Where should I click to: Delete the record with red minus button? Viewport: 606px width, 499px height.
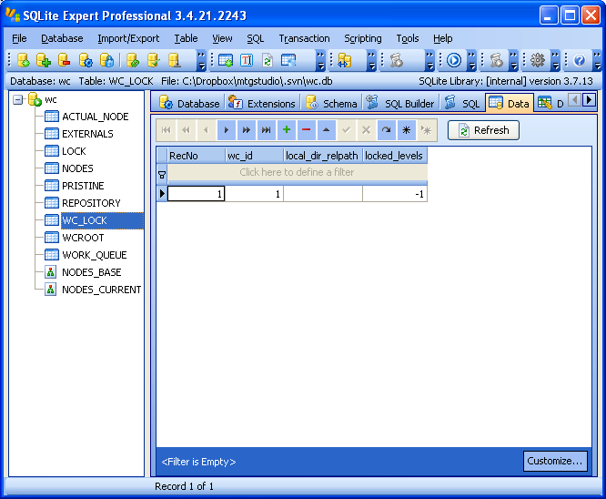(x=307, y=130)
